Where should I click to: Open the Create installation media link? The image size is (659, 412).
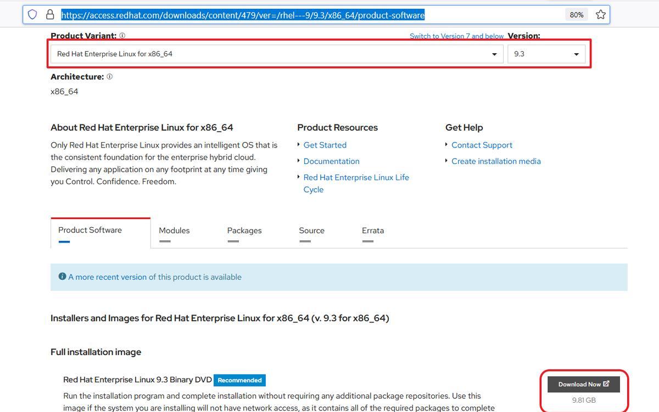pos(496,161)
